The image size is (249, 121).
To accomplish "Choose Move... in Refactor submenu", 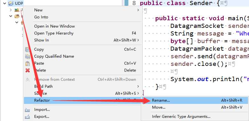I will click(x=195, y=107).
